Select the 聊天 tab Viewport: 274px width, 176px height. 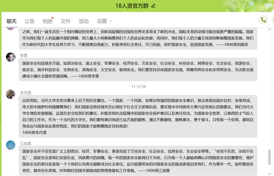tap(11, 21)
